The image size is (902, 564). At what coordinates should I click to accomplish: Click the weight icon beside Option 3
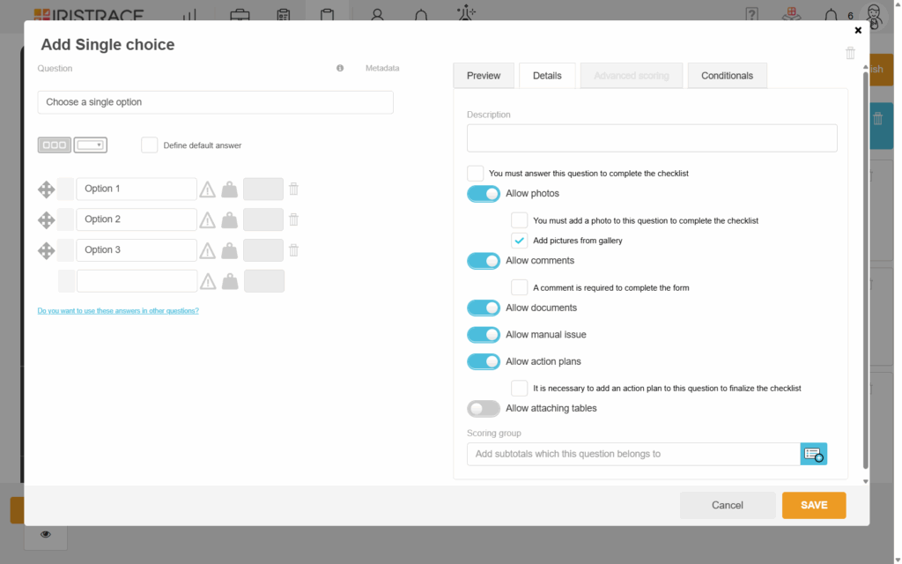click(x=229, y=251)
